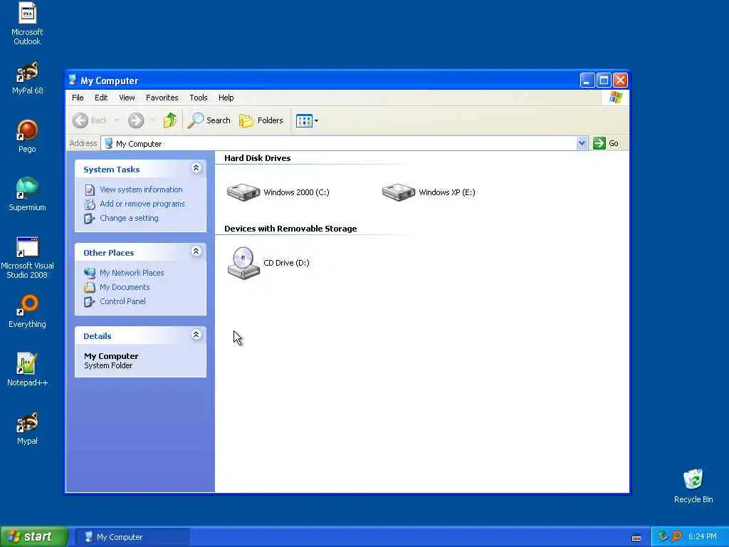The width and height of the screenshot is (729, 547).
Task: Open the Search toolbar button
Action: 209,120
